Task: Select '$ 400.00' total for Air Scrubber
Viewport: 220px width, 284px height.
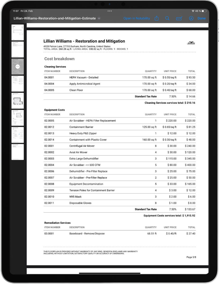Action: [190, 165]
